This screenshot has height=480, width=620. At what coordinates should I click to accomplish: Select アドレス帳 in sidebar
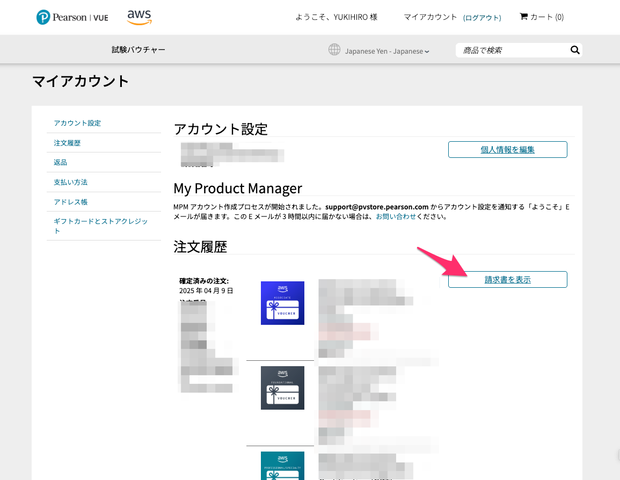[x=71, y=202]
